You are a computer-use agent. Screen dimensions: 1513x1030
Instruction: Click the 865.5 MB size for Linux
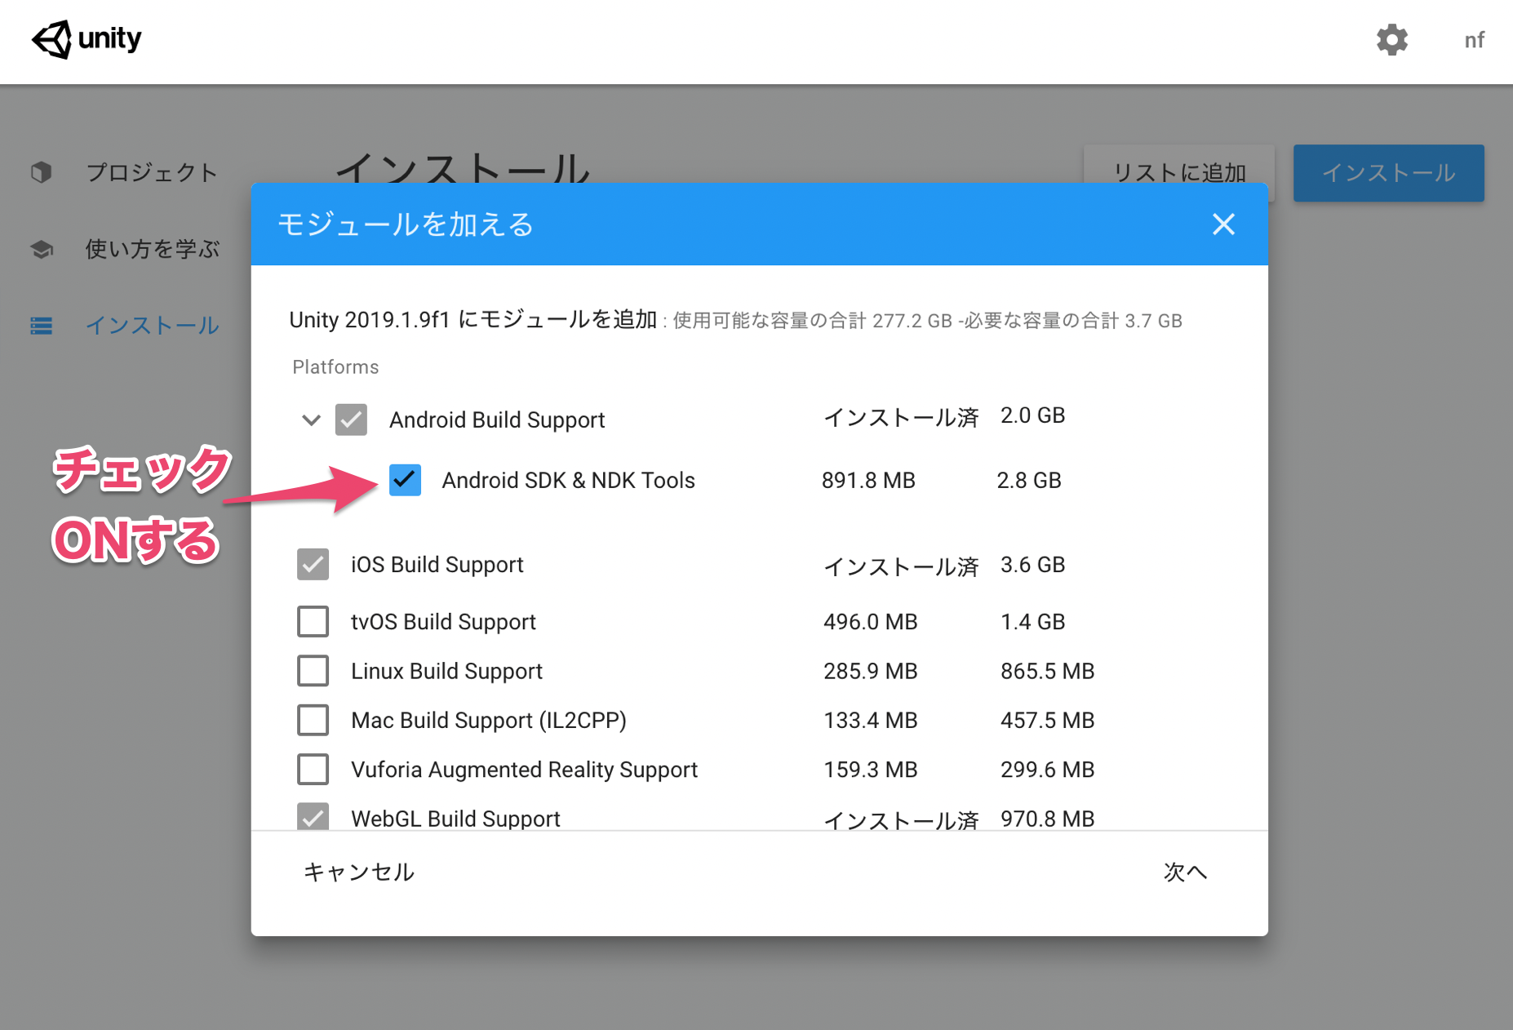pyautogui.click(x=1047, y=671)
